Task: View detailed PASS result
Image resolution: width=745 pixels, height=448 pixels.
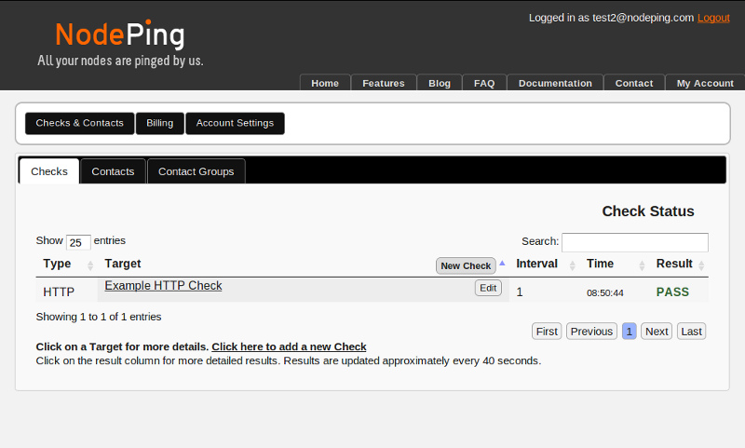Action: [x=672, y=292]
